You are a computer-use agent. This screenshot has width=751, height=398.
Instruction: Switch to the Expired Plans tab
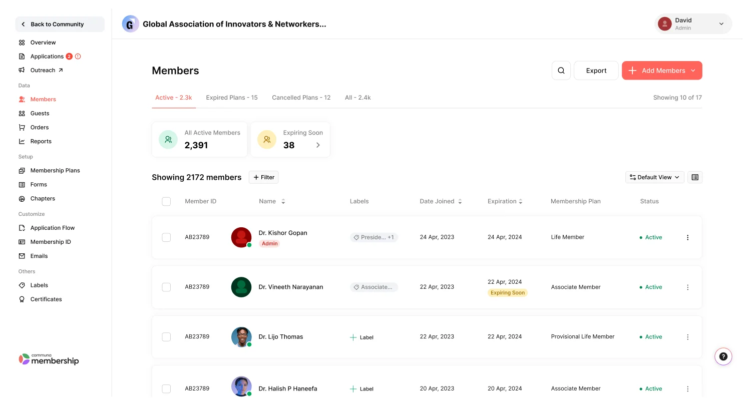pos(232,98)
